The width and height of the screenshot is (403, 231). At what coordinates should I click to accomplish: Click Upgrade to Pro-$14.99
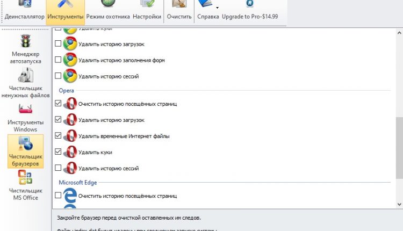[x=250, y=12]
